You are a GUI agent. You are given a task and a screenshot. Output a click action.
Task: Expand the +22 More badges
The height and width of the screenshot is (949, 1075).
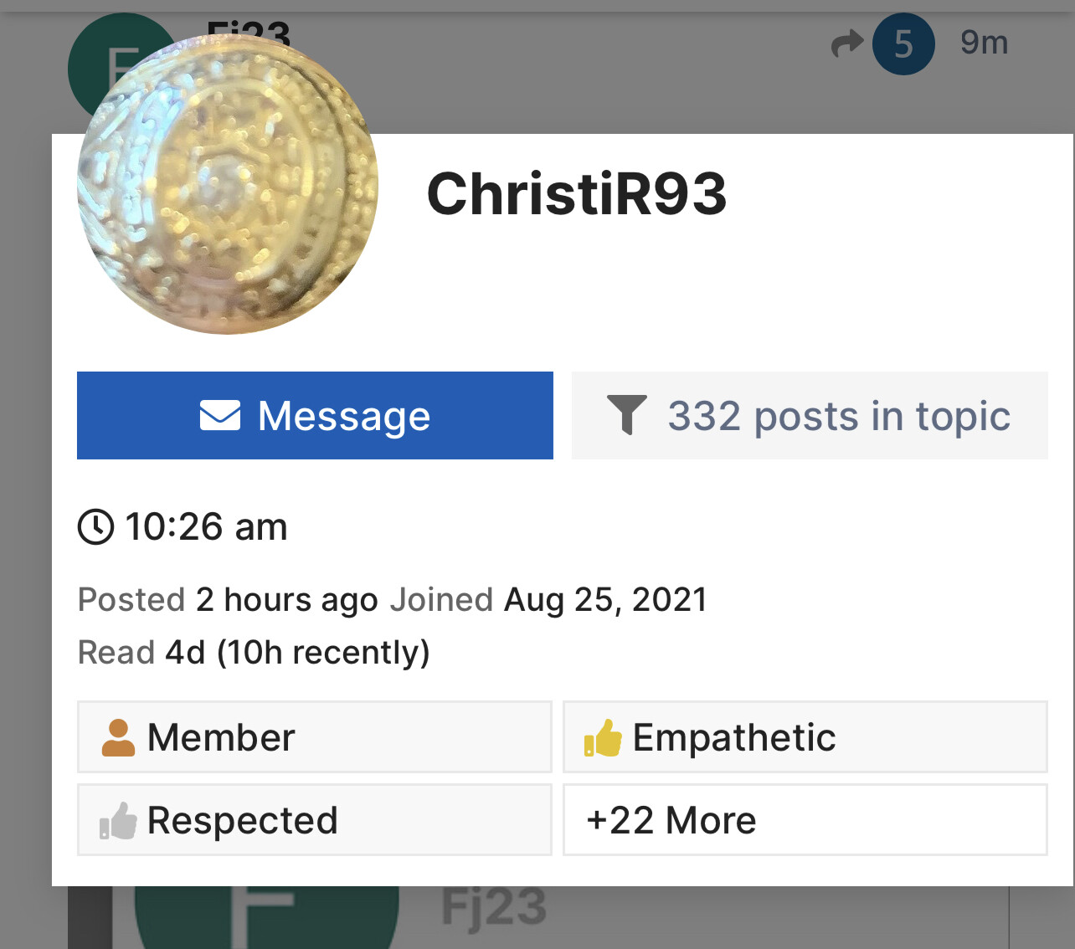805,819
